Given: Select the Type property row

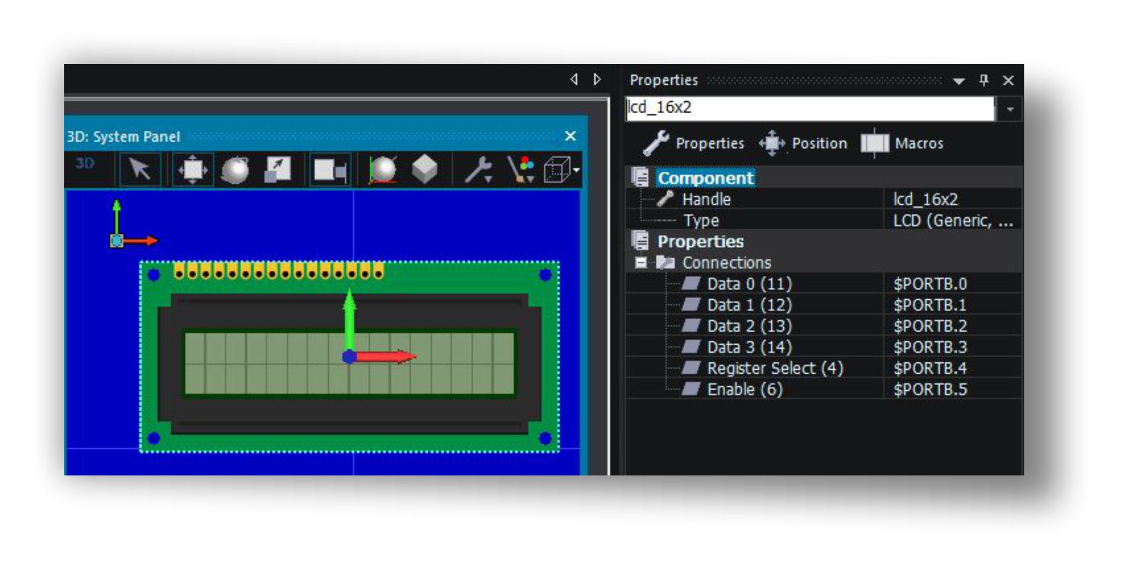Looking at the screenshot, I should [x=701, y=221].
